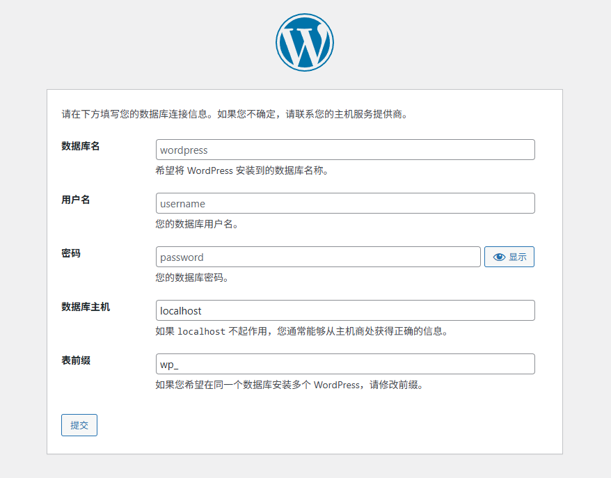Viewport: 611px width, 478px height.
Task: Click the hint text 您的数据库密码。
Action: tap(192, 278)
